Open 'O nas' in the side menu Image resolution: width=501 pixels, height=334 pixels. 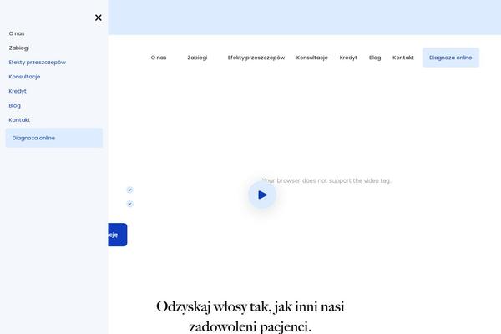17,33
